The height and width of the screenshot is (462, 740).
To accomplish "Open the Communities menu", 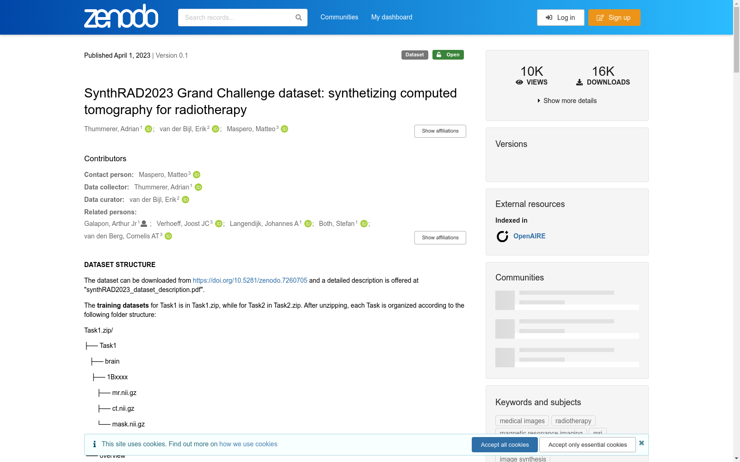I will tap(339, 17).
